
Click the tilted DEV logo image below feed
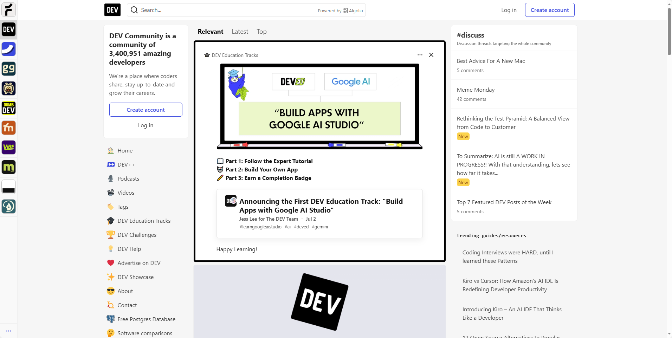click(319, 302)
